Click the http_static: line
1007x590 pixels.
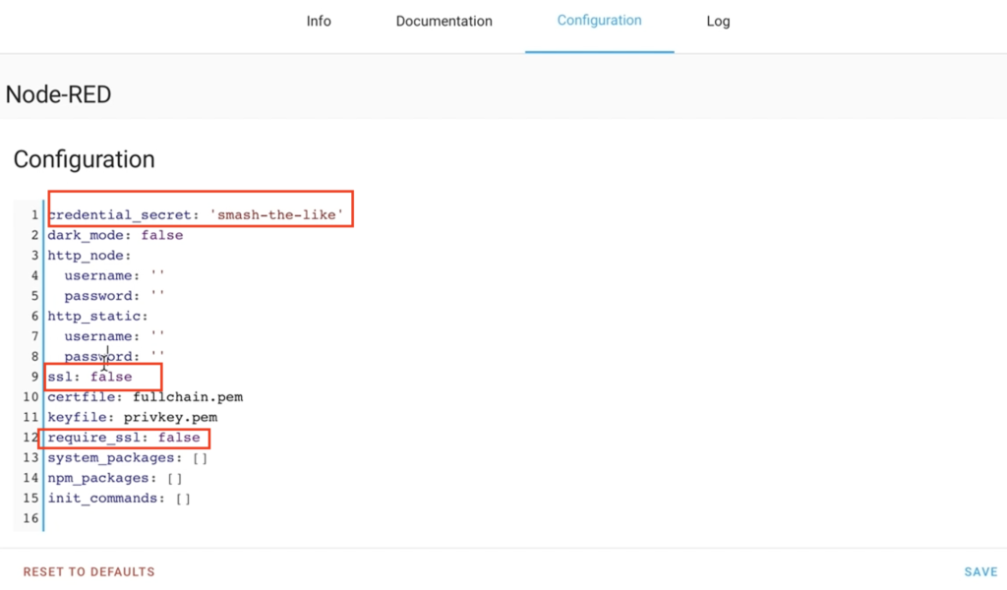pos(97,316)
